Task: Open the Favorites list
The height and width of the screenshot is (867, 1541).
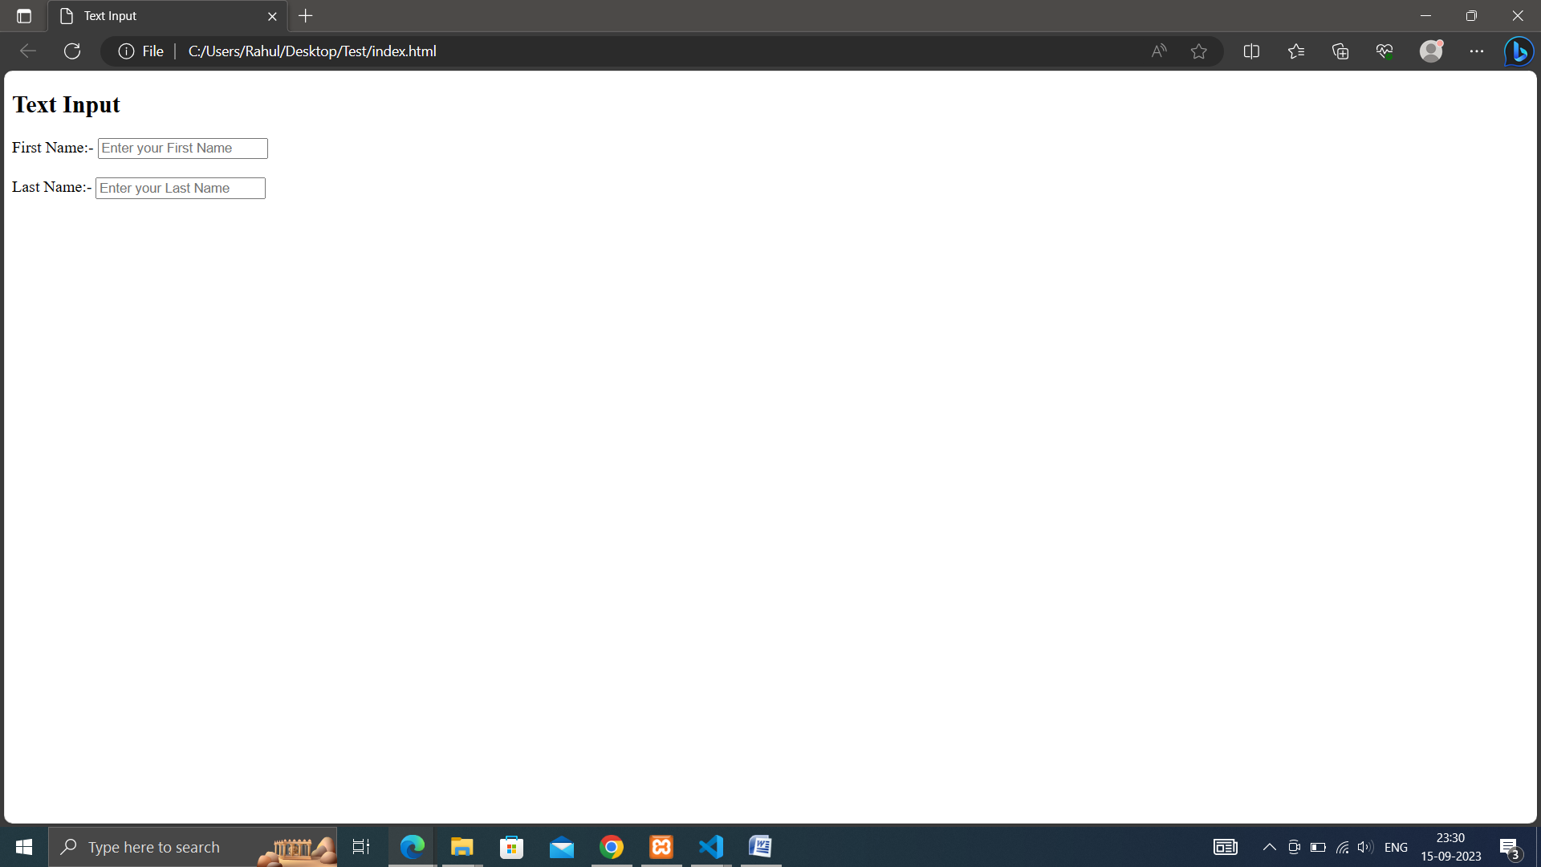Action: click(1296, 51)
